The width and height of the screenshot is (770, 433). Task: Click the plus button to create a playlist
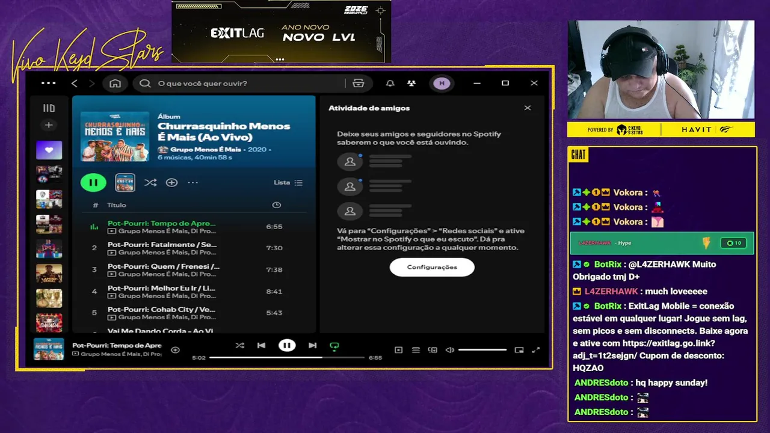pyautogui.click(x=49, y=125)
